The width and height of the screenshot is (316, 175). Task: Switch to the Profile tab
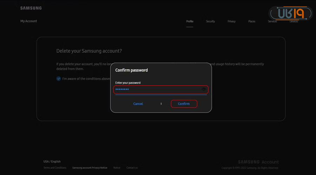(190, 21)
